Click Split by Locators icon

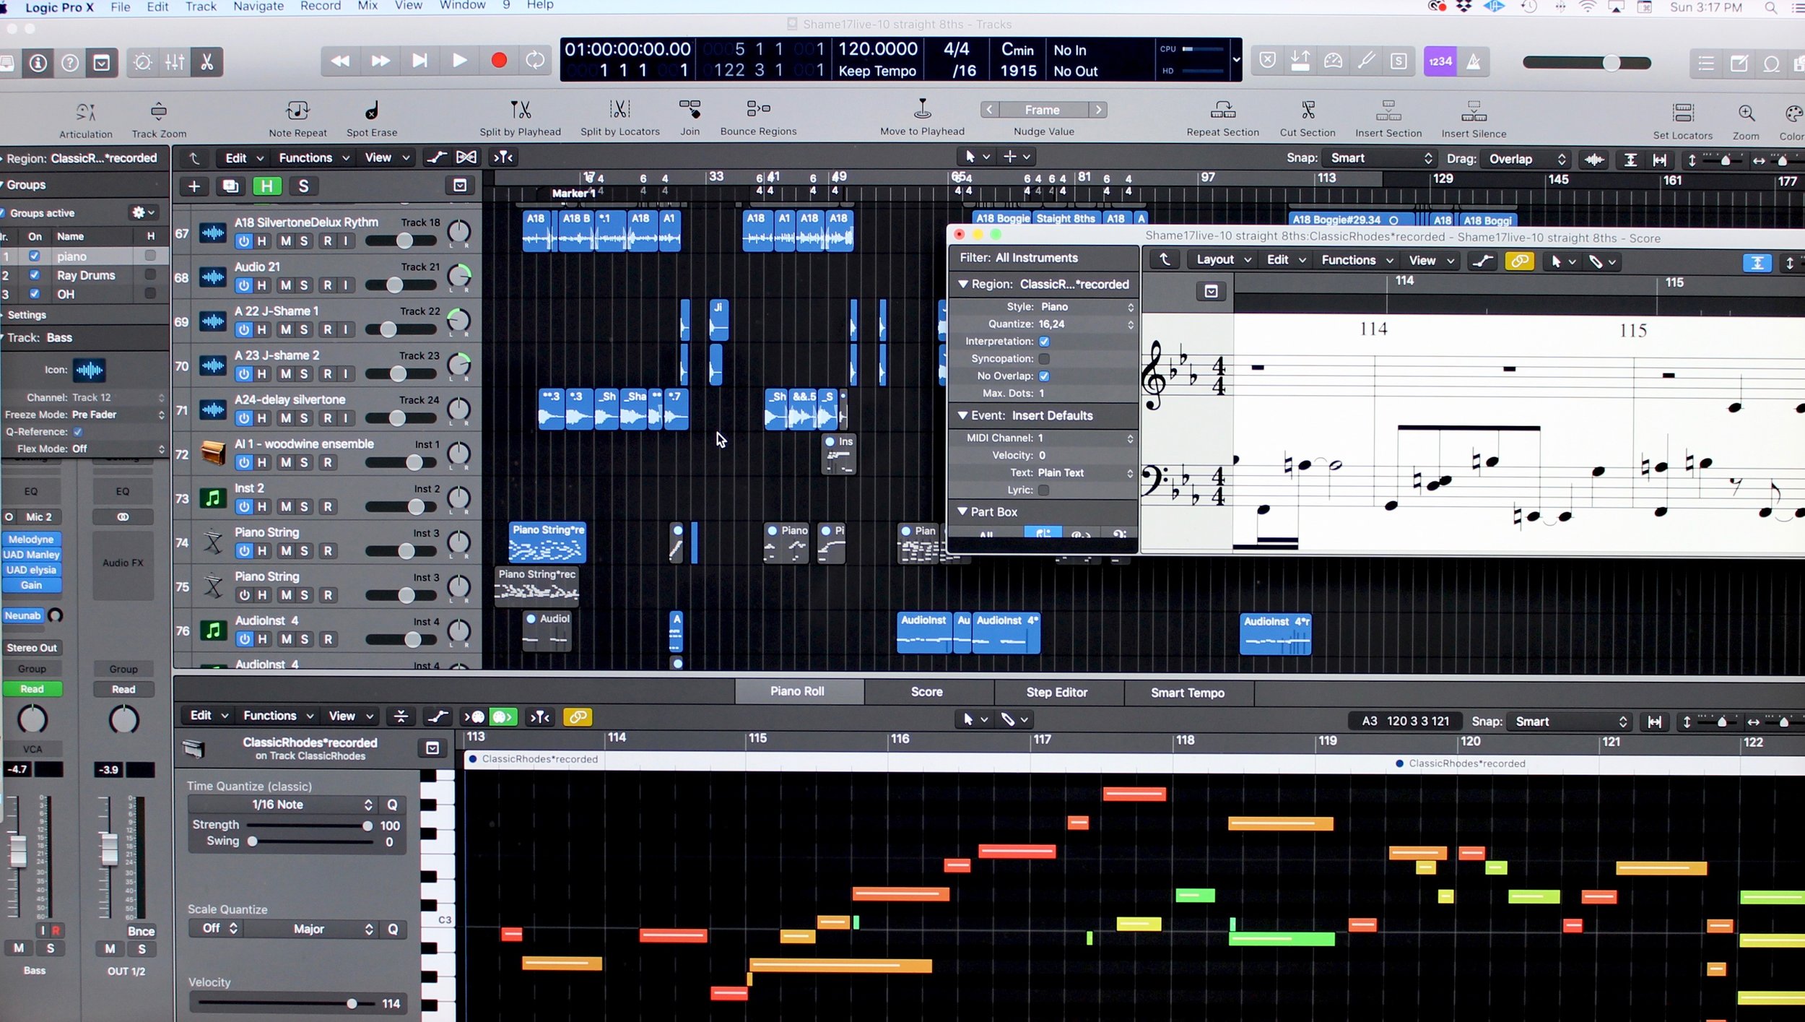pos(619,109)
